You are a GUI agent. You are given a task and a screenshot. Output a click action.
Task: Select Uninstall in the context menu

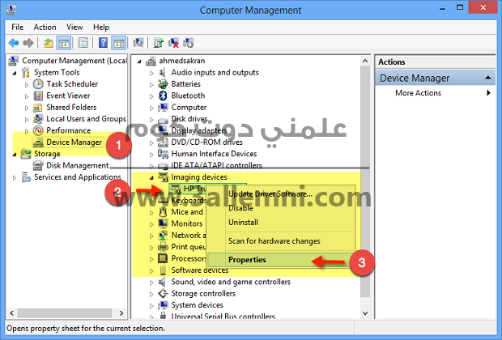243,222
